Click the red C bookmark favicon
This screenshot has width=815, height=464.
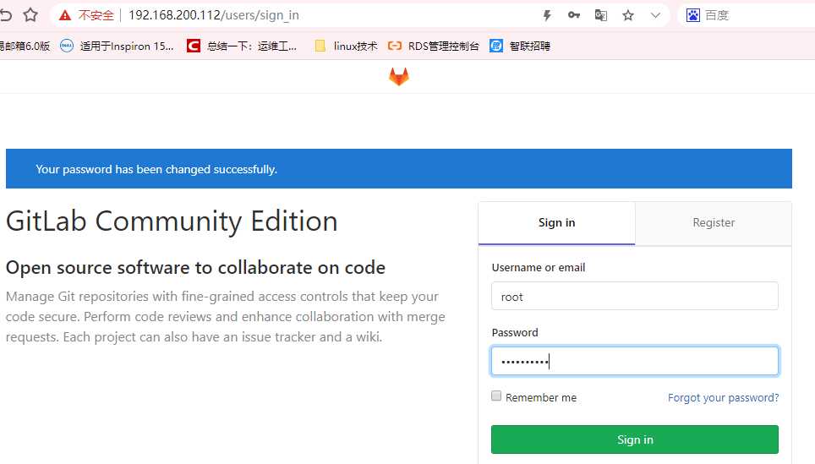click(194, 46)
